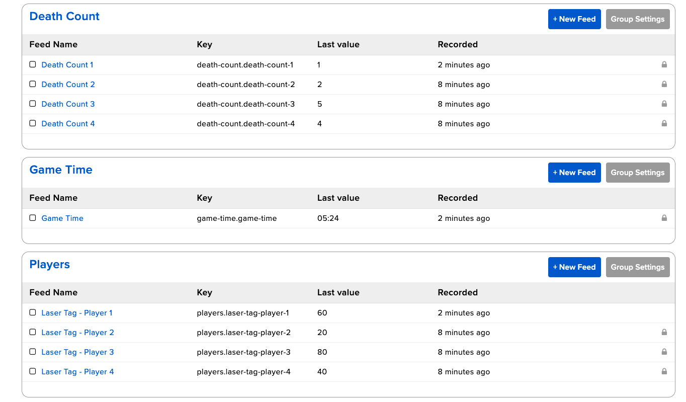Select the Game Time feed checkbox
The width and height of the screenshot is (686, 402).
coord(33,218)
